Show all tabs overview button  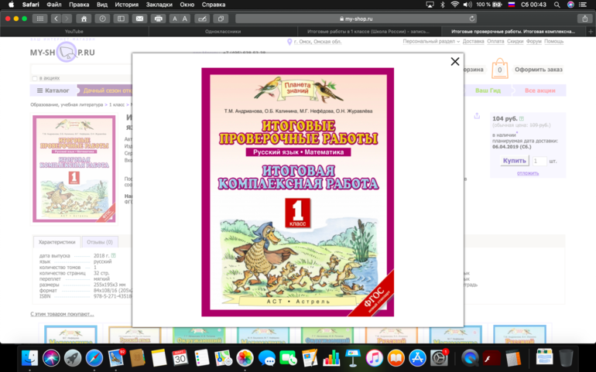(221, 19)
